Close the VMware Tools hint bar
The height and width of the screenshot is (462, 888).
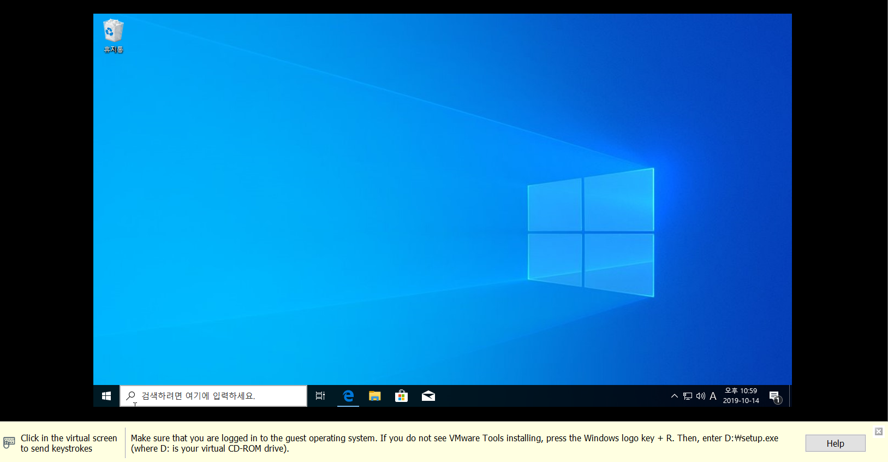(879, 431)
